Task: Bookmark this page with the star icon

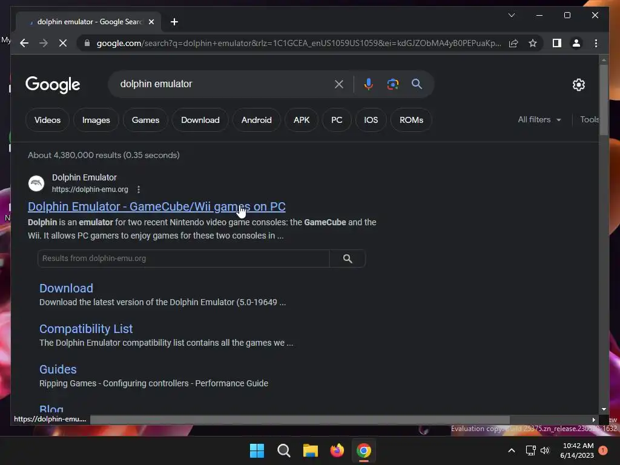Action: point(533,43)
